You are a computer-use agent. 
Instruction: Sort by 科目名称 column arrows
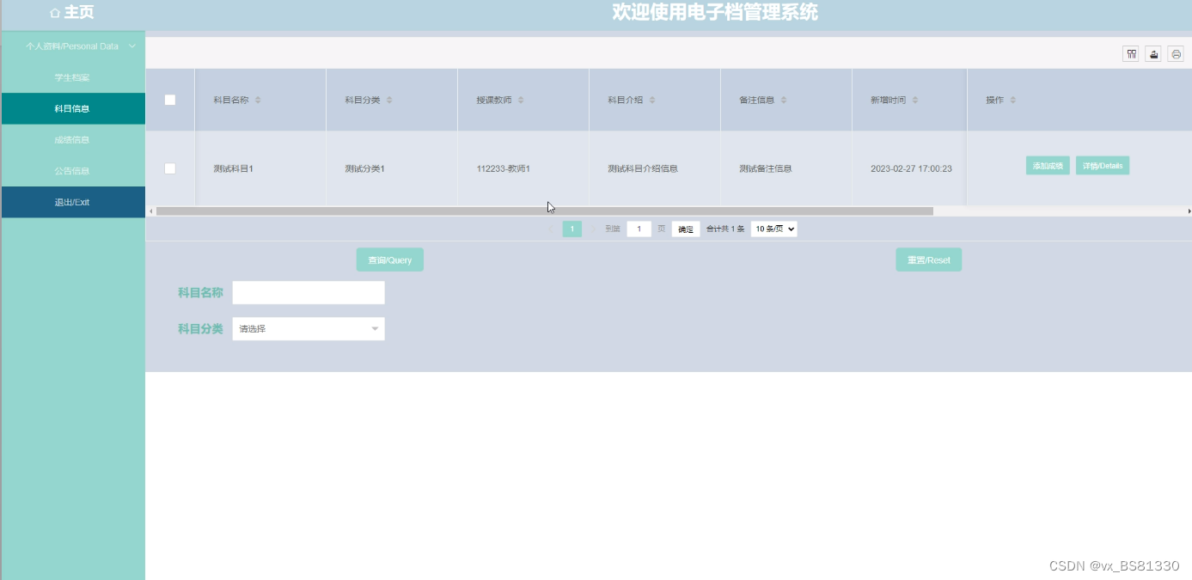(258, 101)
